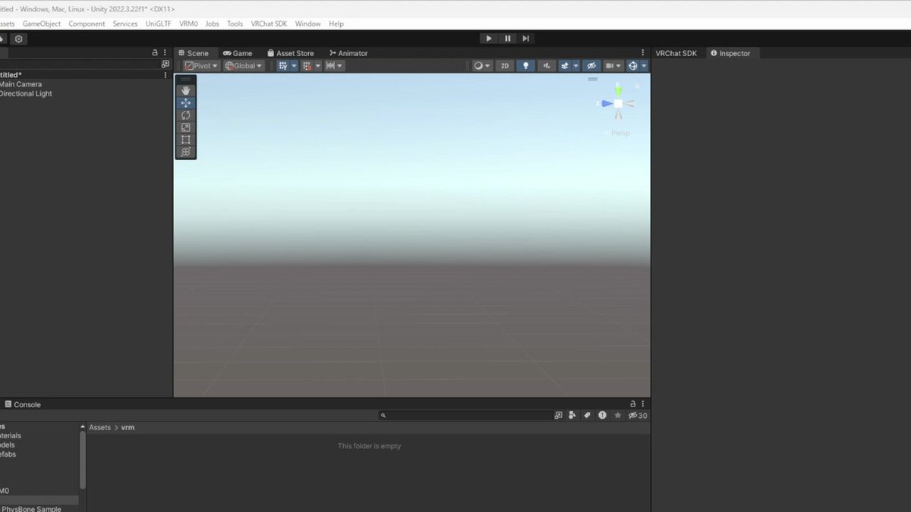Click the Play button
The image size is (911, 512).
pos(489,38)
